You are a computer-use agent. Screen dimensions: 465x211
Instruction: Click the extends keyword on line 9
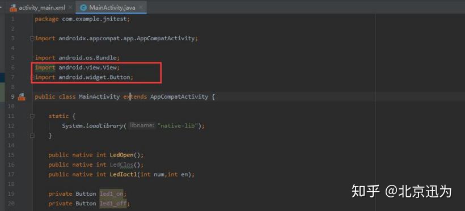coord(135,96)
